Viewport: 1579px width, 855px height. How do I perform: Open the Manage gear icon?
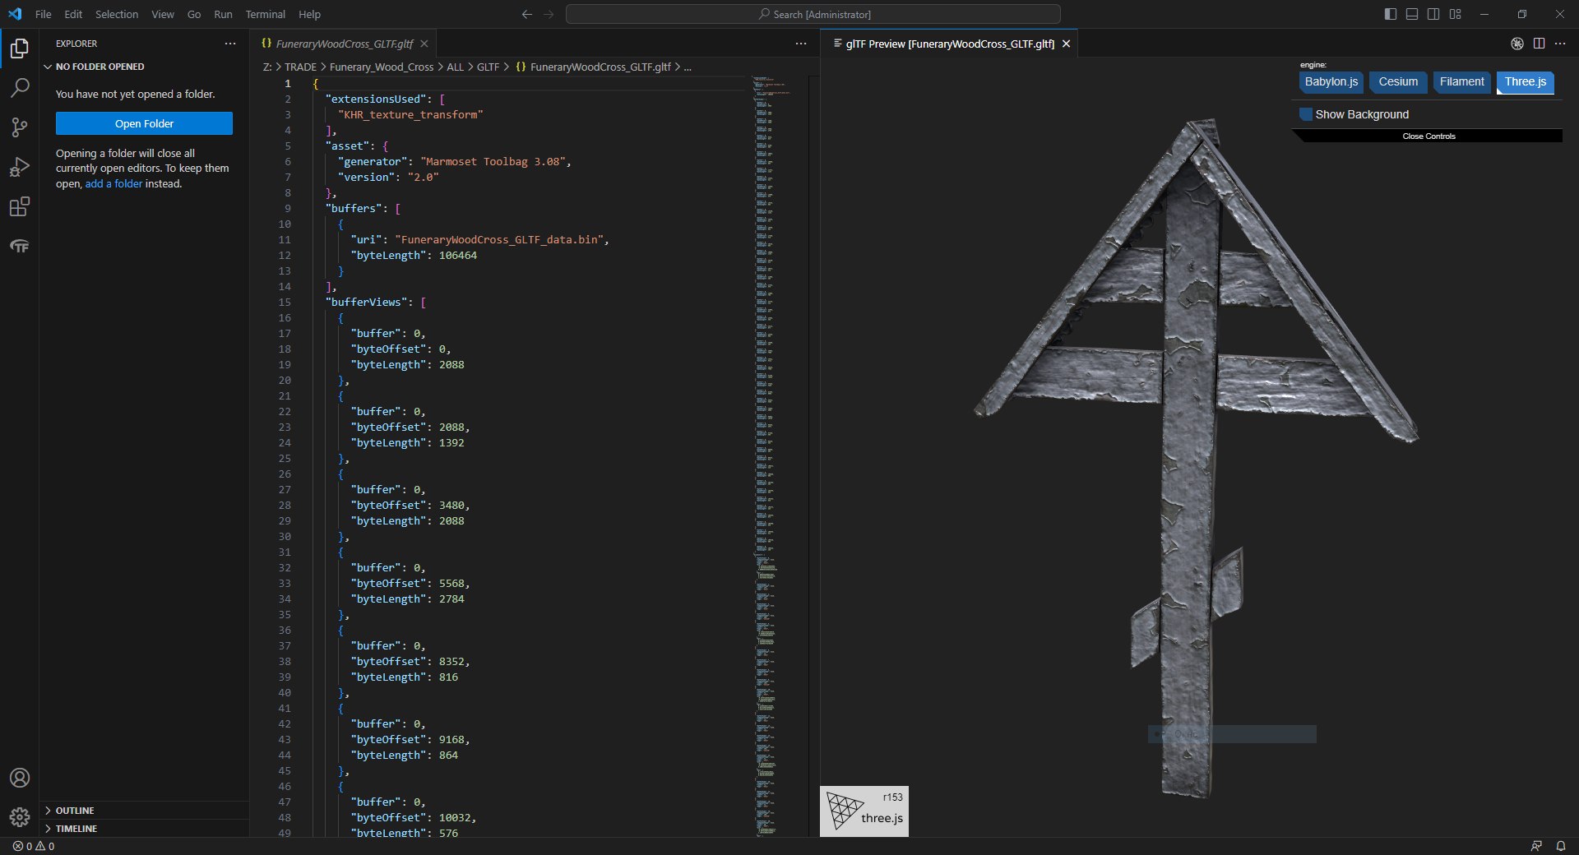point(20,817)
